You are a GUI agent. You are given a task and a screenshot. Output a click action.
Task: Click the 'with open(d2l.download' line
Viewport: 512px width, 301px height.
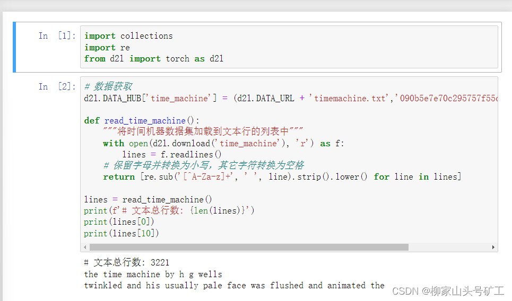pyautogui.click(x=223, y=144)
